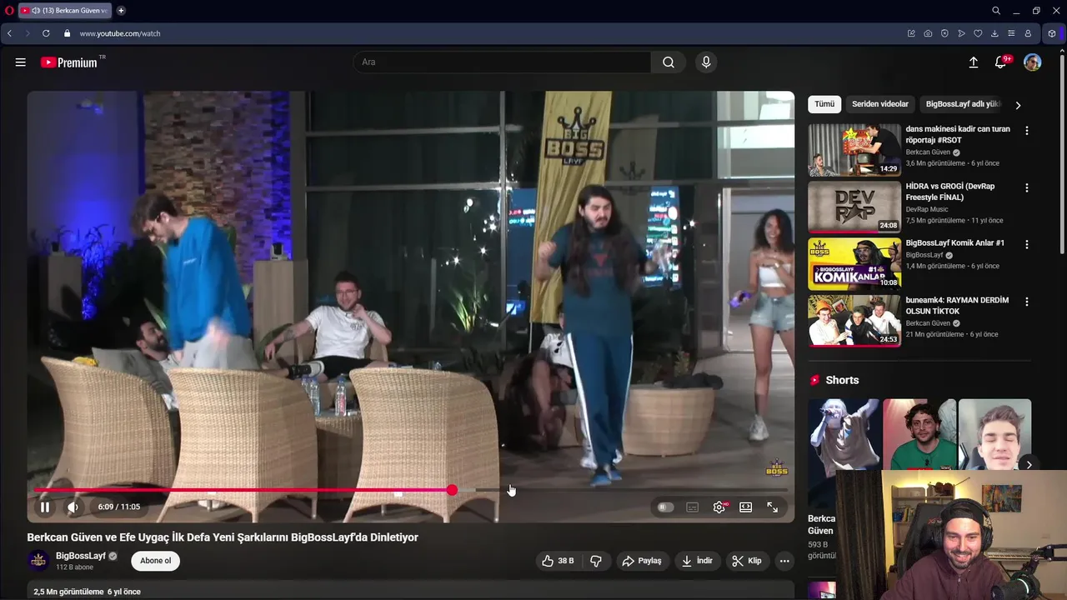This screenshot has height=600, width=1067.
Task: Download the video with İndir
Action: [x=697, y=561]
